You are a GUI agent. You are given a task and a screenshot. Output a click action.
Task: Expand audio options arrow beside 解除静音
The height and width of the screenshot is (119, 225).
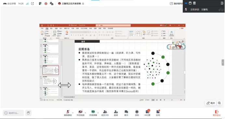point(73,113)
